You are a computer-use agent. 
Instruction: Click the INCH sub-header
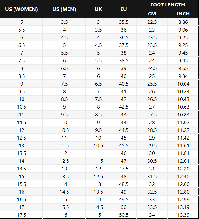[x=183, y=14]
